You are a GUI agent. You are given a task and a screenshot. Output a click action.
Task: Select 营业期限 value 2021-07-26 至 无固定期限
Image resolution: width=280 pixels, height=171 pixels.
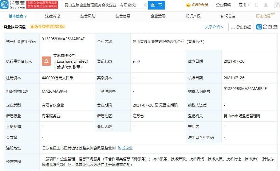155,105
